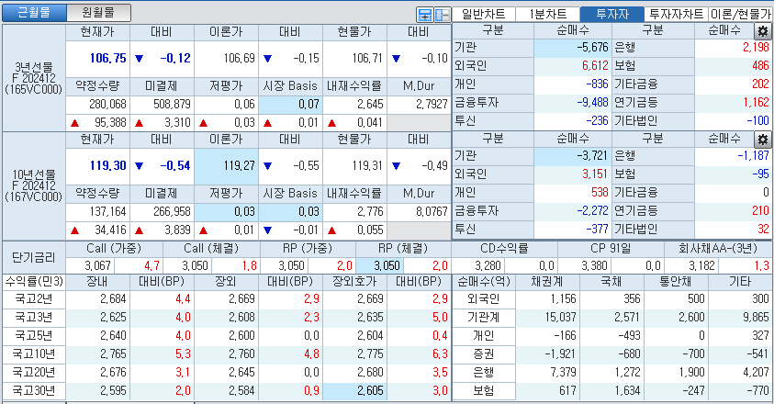Click 3년선물 미결제 508,879
This screenshot has width=774, height=404.
(x=162, y=104)
